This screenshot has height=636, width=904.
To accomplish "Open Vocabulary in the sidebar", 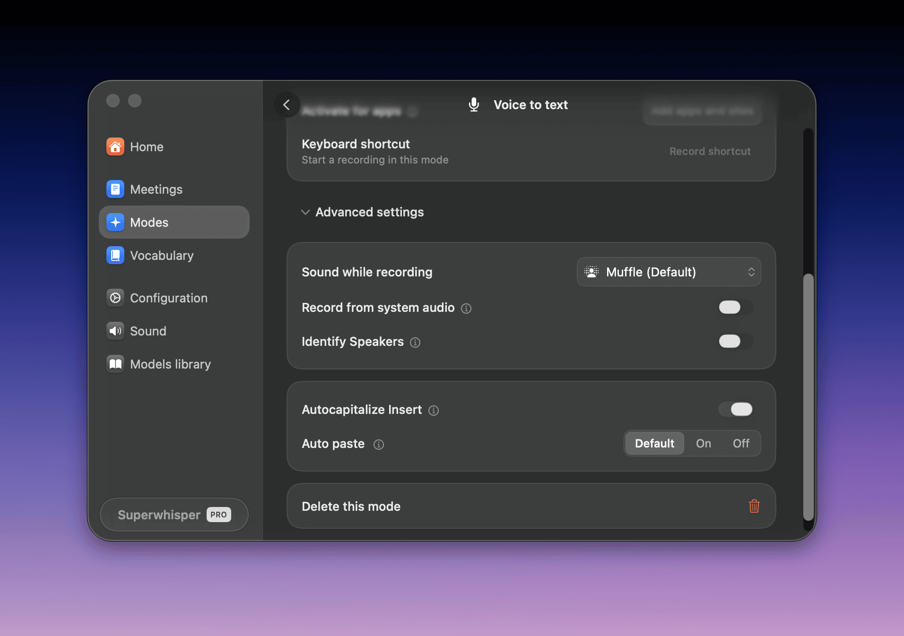I will (174, 256).
